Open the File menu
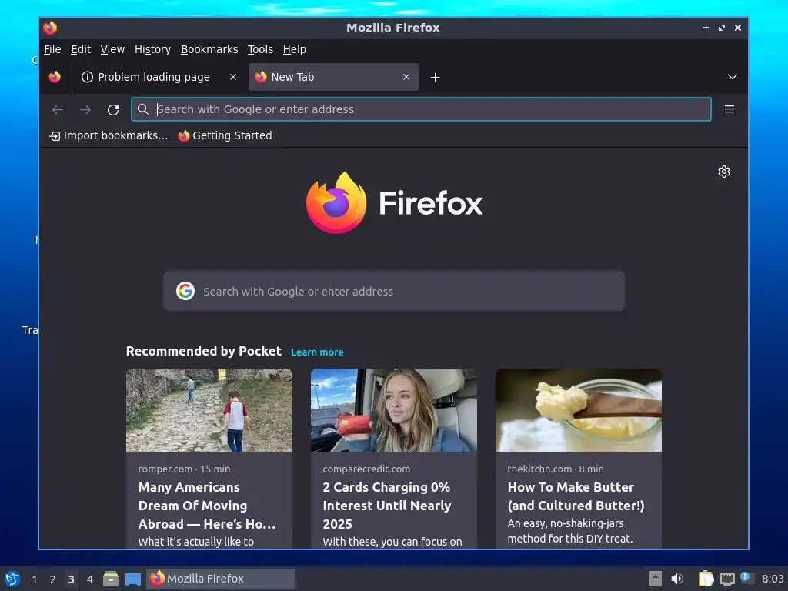The image size is (788, 591). click(x=52, y=49)
